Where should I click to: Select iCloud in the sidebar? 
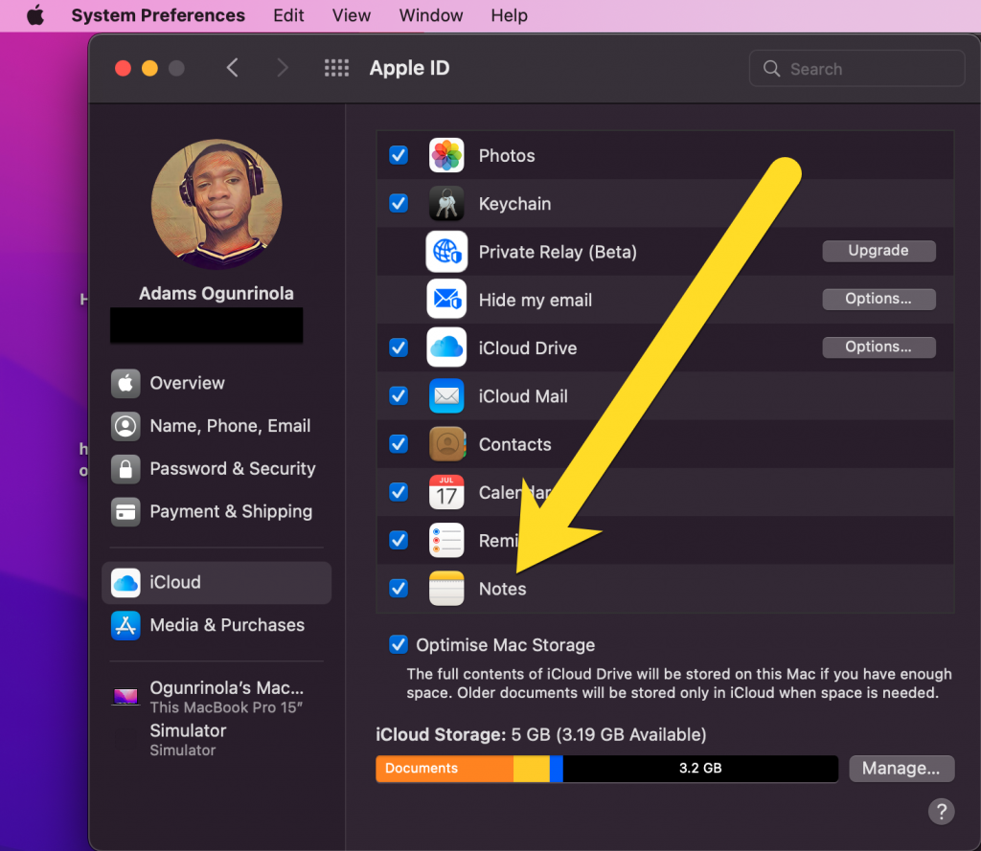tap(217, 582)
